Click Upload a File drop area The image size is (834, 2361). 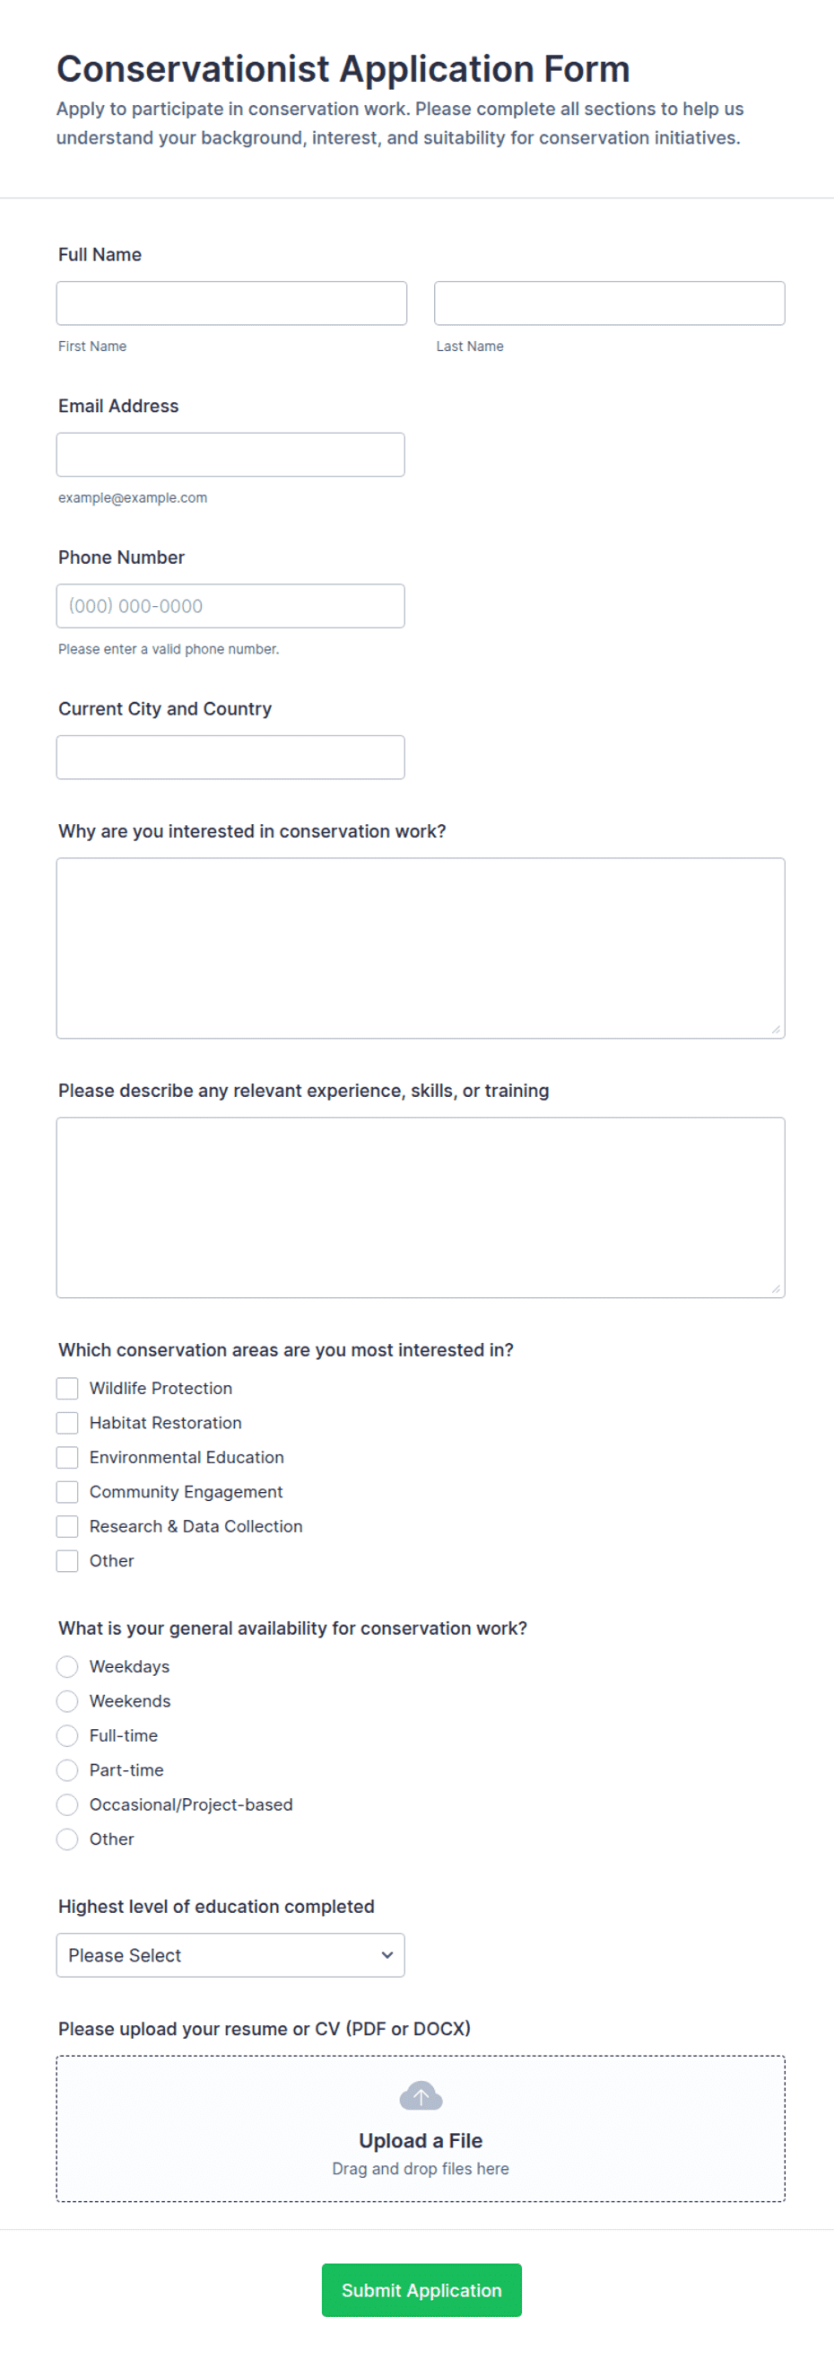[x=421, y=2128]
